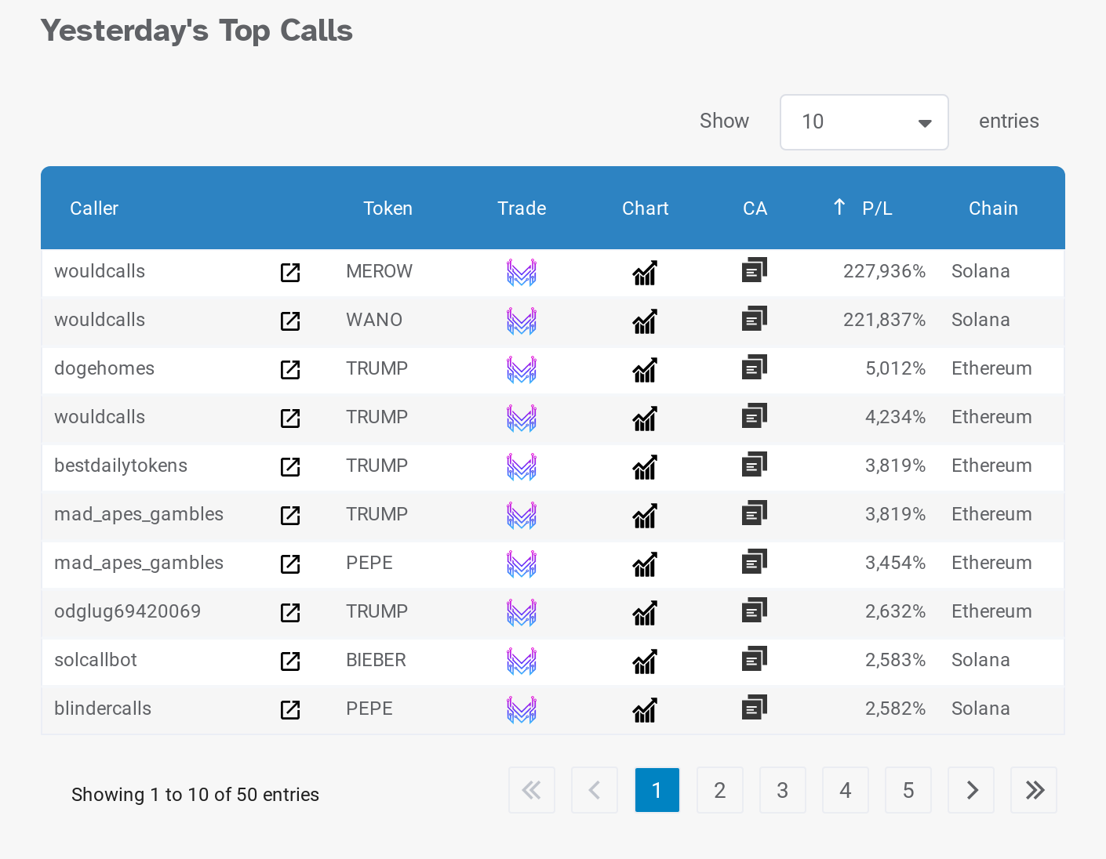The image size is (1106, 859).
Task: Jump to last page double arrow
Action: click(x=1034, y=790)
